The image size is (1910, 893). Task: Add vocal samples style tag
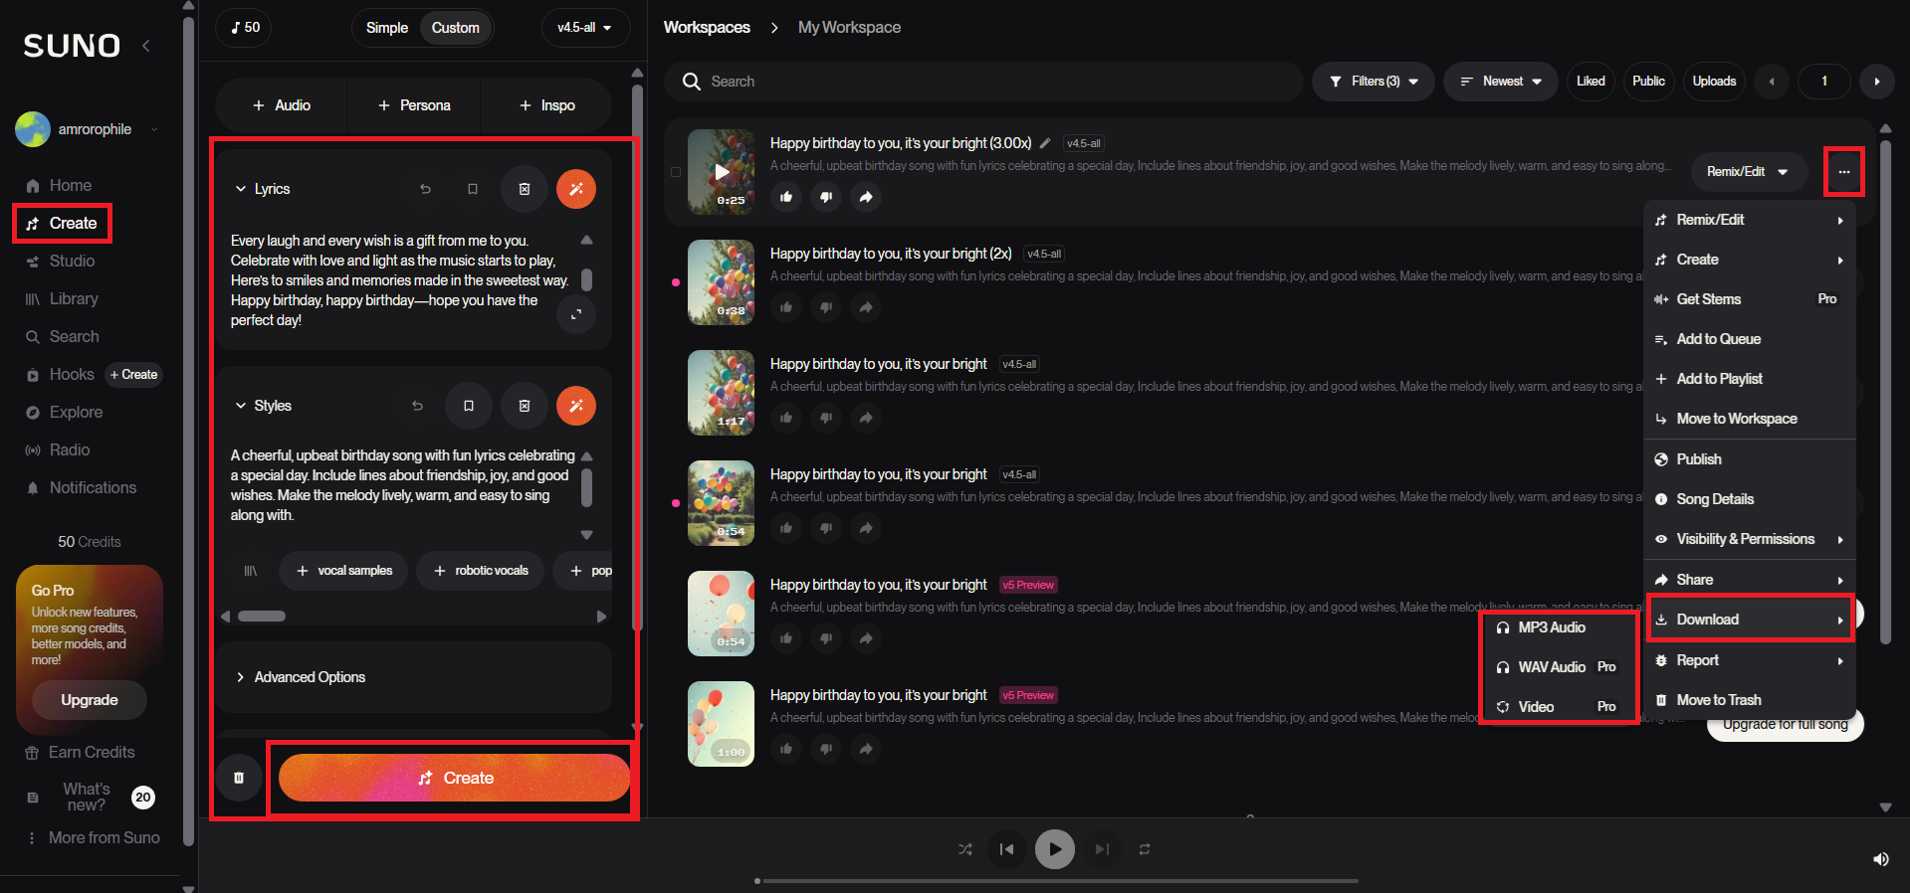(x=343, y=571)
